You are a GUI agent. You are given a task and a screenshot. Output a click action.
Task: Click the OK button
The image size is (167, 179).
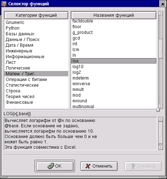[55, 166]
